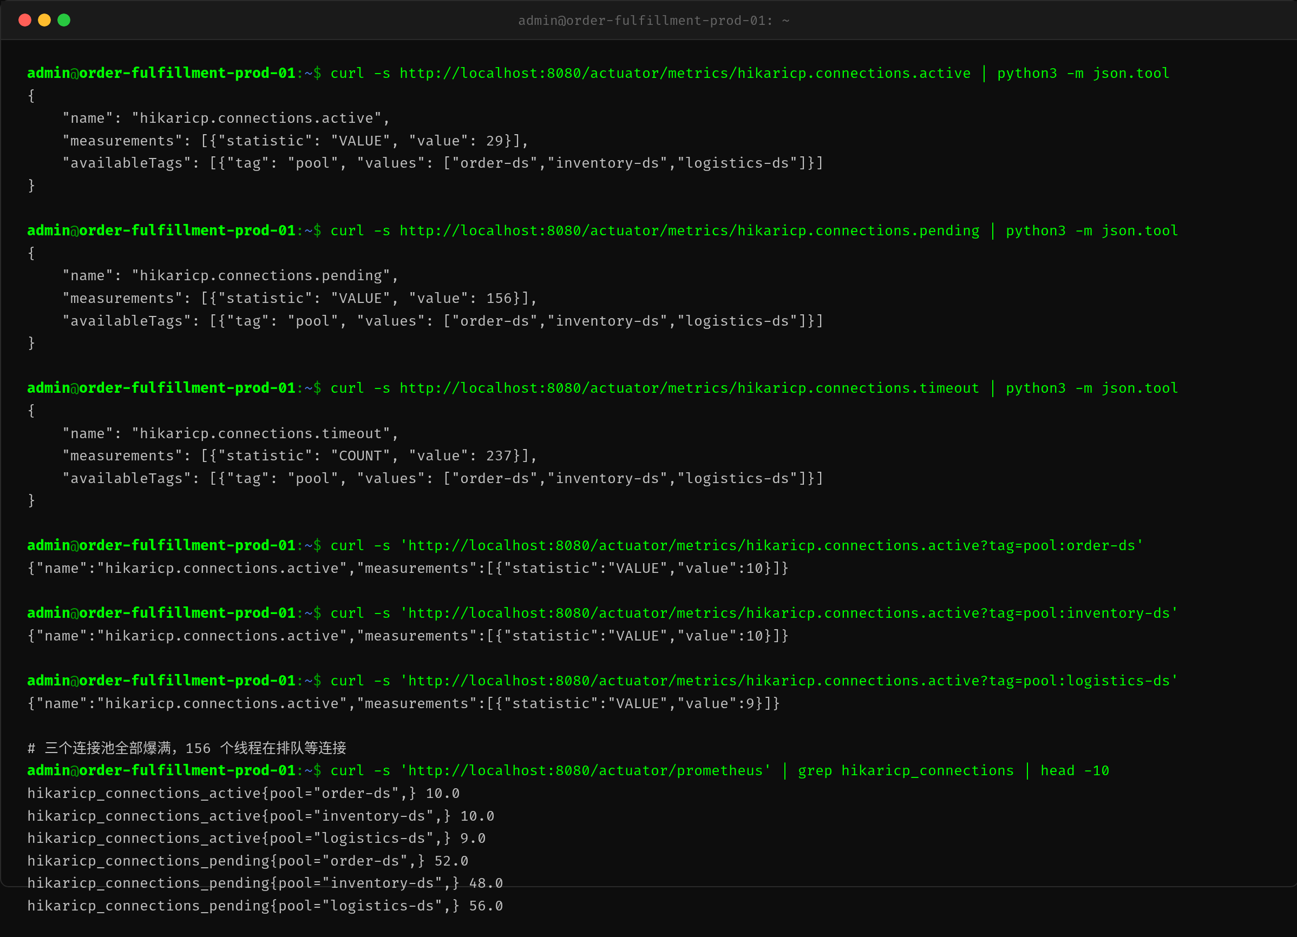Select hikaricp_connections_pending inventory-ds 48.0 line
1297x937 pixels.
pyautogui.click(x=265, y=883)
